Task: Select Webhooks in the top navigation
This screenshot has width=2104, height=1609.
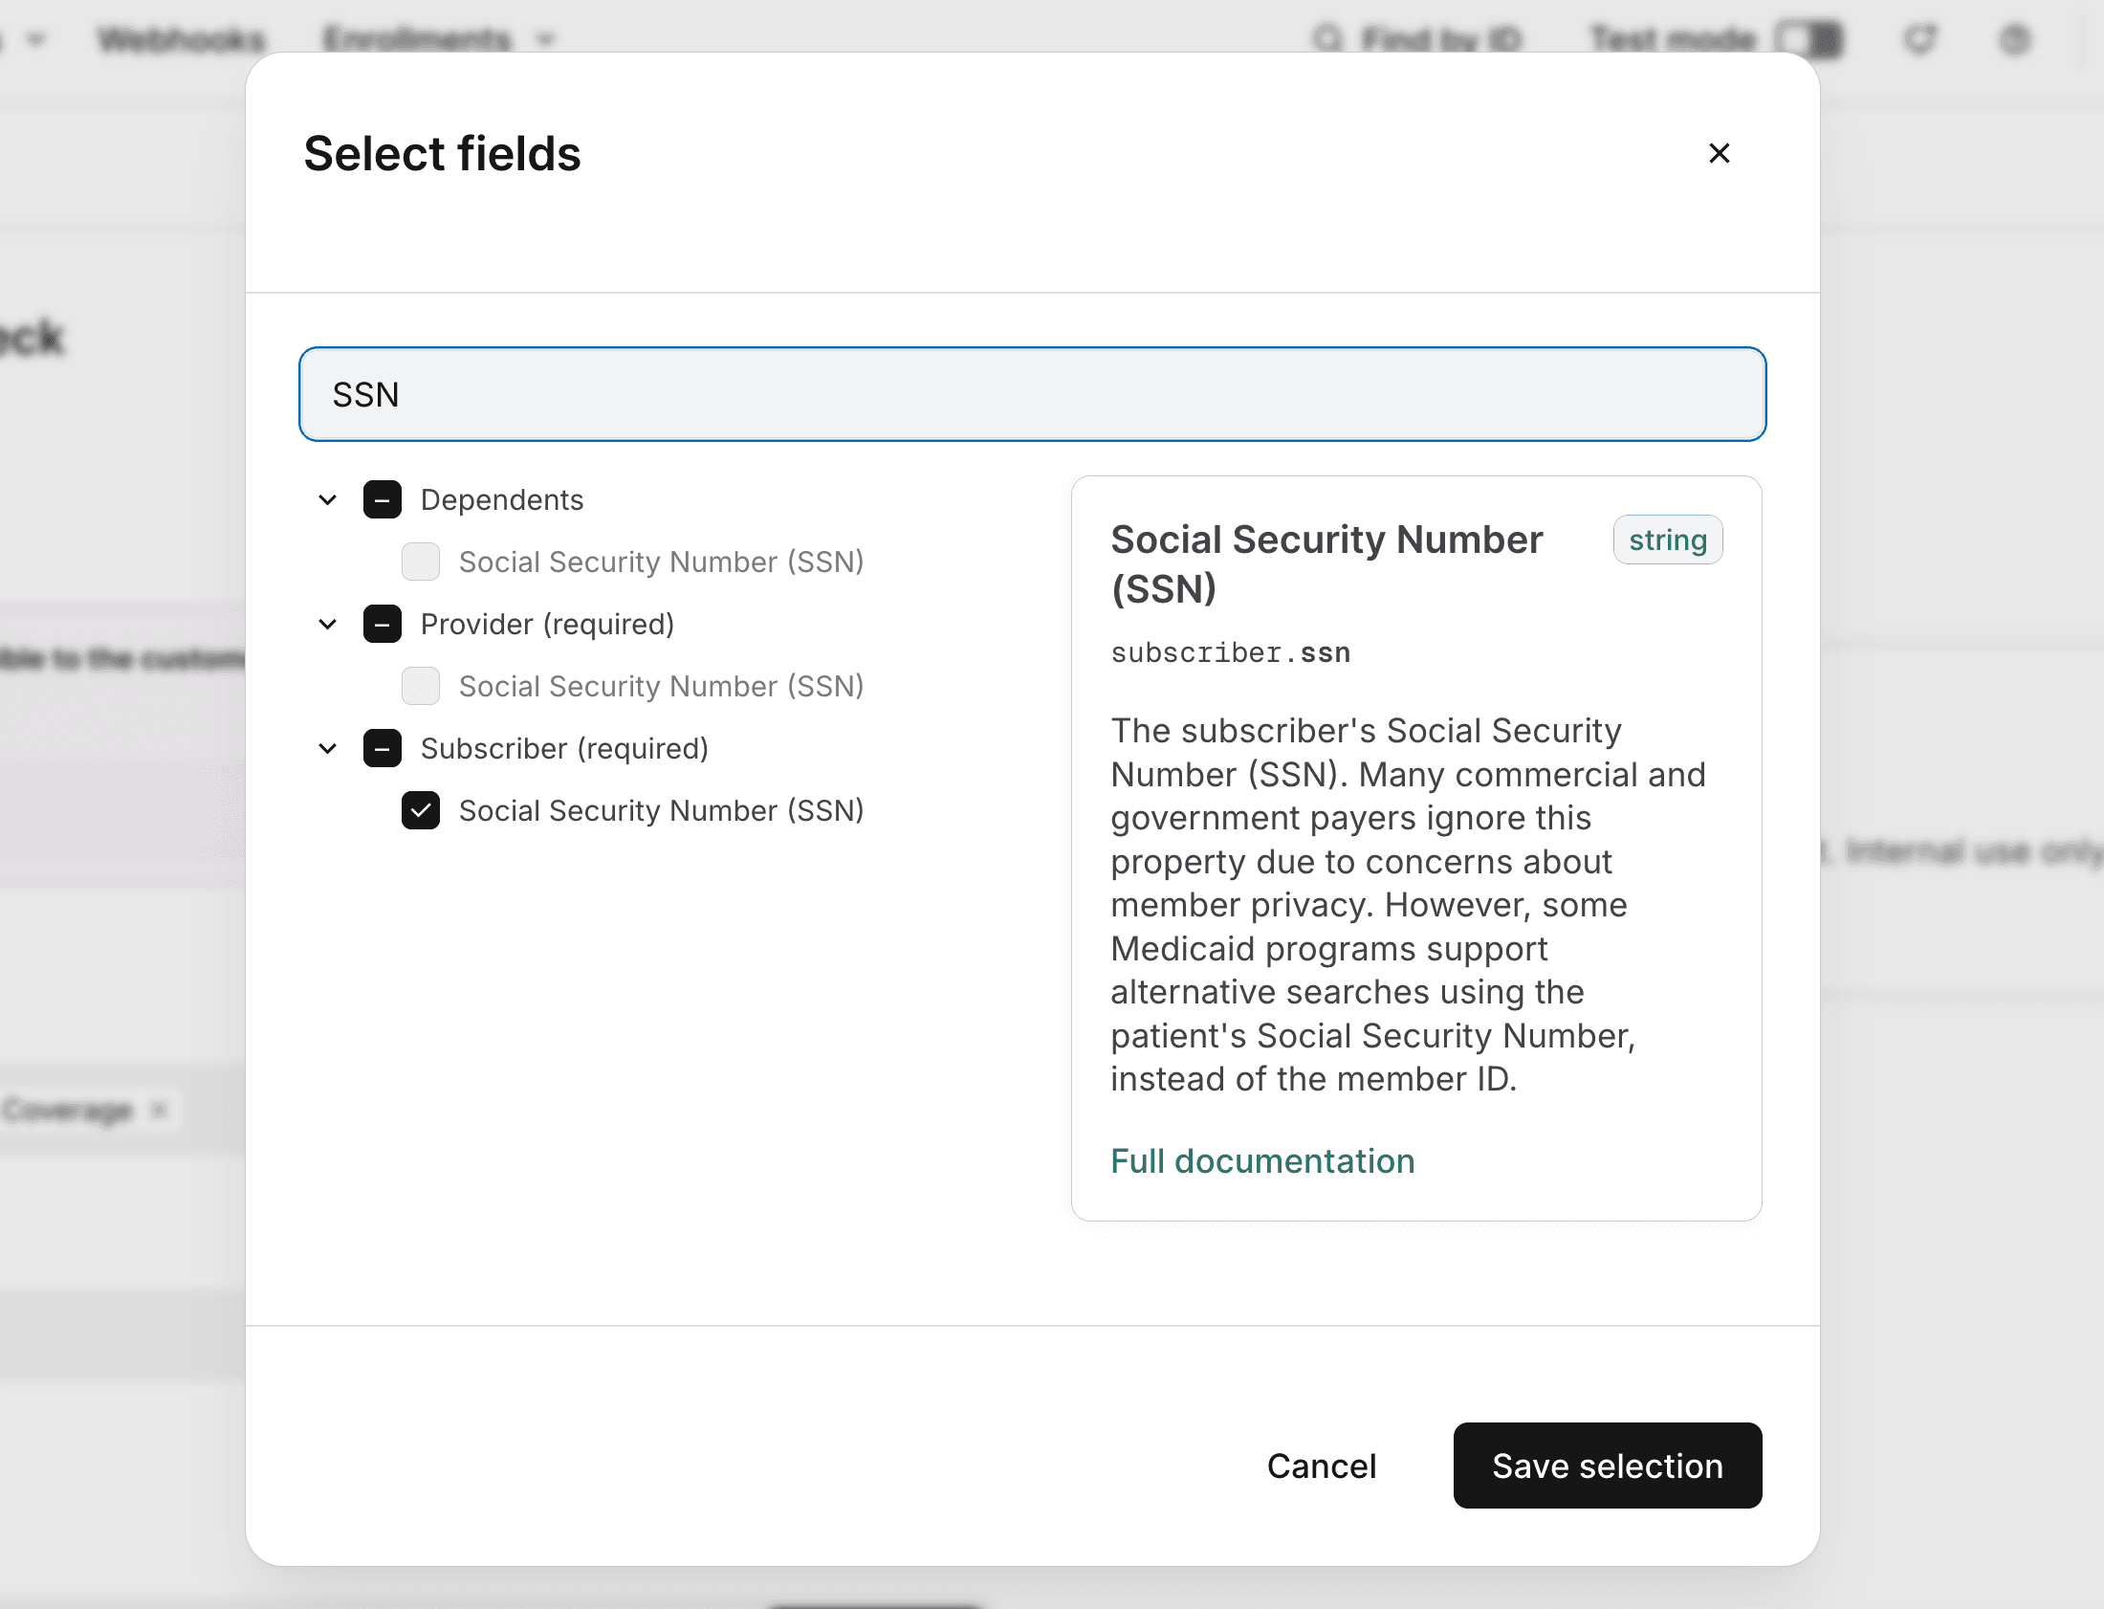Action: 181,39
